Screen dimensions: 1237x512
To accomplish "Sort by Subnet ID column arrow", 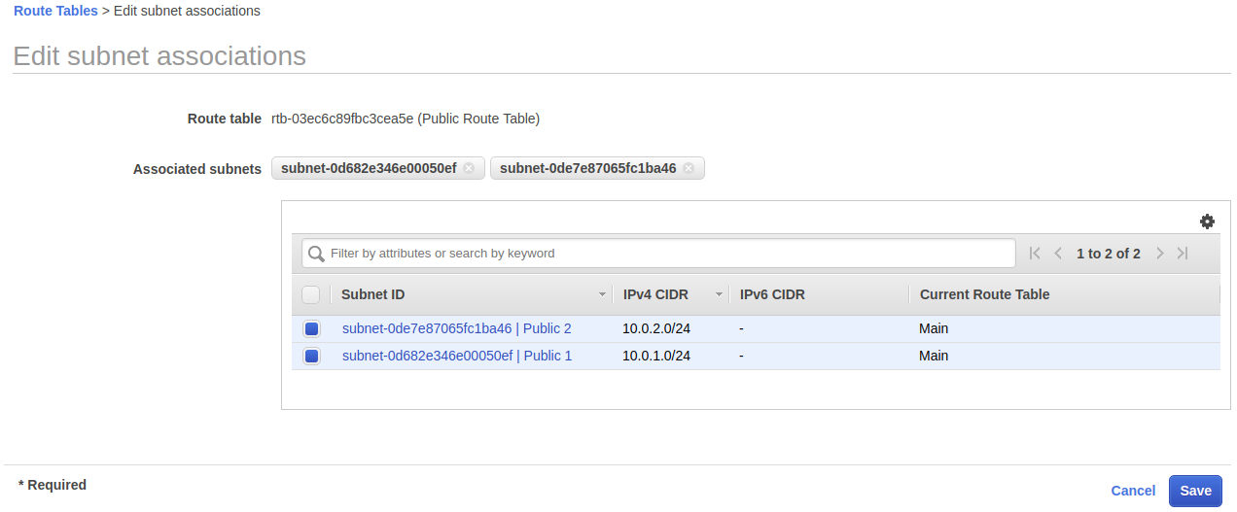I will coord(602,294).
